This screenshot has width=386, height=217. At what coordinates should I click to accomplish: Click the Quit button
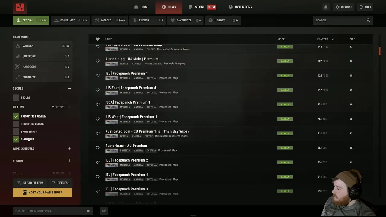coord(365,7)
